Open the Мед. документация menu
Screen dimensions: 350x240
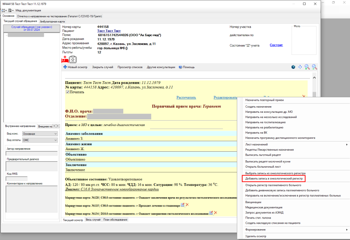[28, 11]
